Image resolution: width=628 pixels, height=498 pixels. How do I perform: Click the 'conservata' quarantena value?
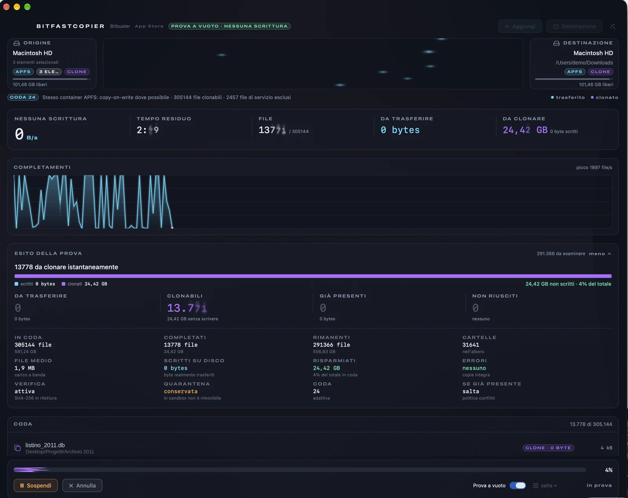[181, 392]
